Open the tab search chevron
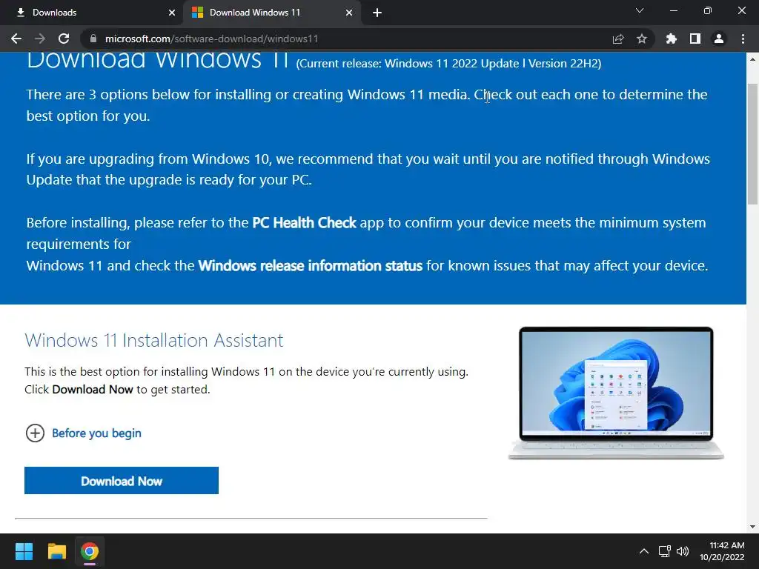Viewport: 759px width, 569px height. 640,10
